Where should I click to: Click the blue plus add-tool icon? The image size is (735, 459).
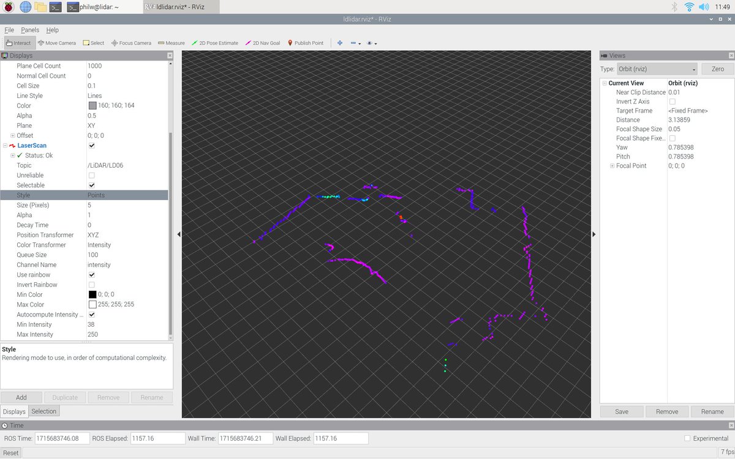click(340, 43)
